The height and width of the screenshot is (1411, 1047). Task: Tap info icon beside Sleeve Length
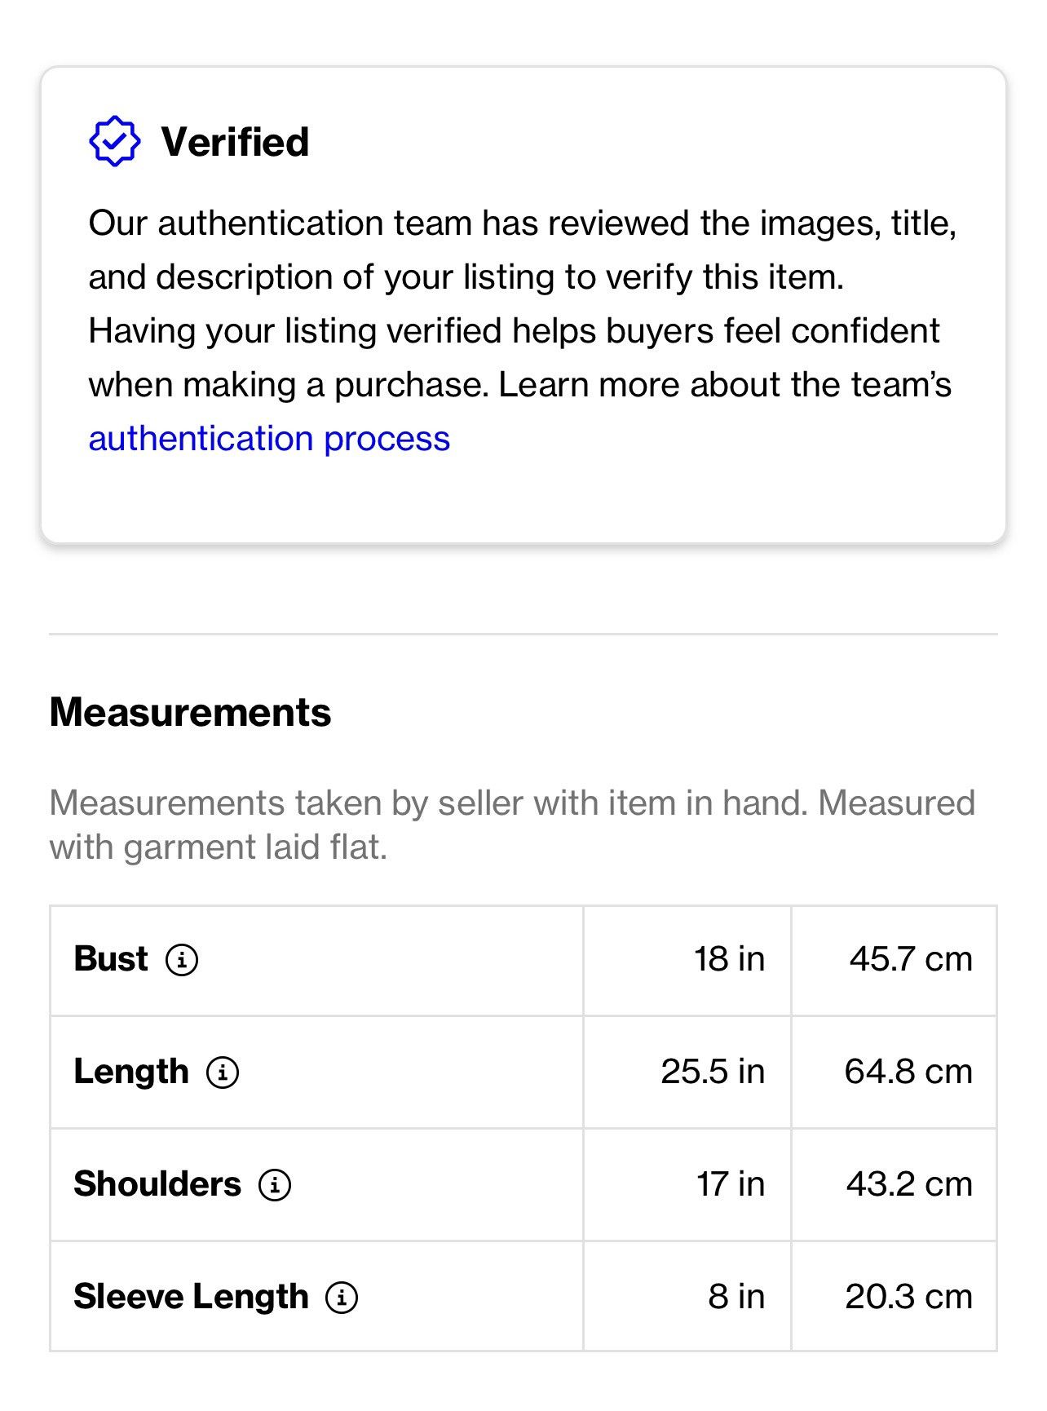click(x=342, y=1298)
